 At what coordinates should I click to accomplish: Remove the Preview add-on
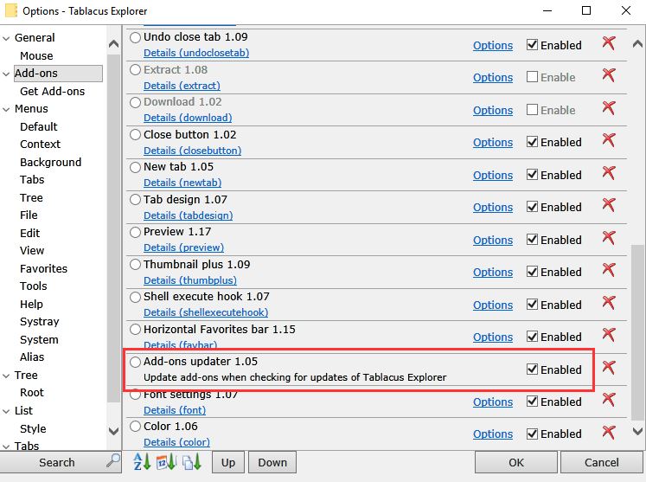coord(609,238)
